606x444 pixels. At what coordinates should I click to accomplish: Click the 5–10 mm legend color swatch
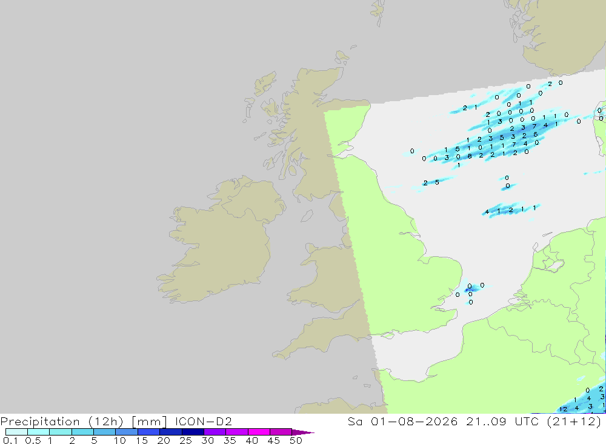click(x=105, y=432)
